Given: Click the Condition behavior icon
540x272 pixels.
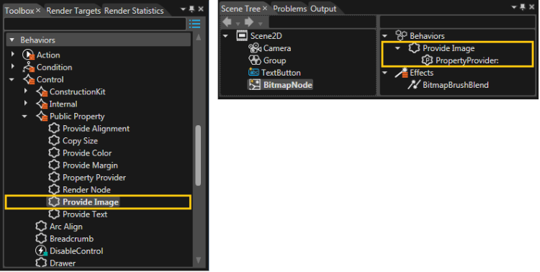Looking at the screenshot, I should click(x=28, y=67).
